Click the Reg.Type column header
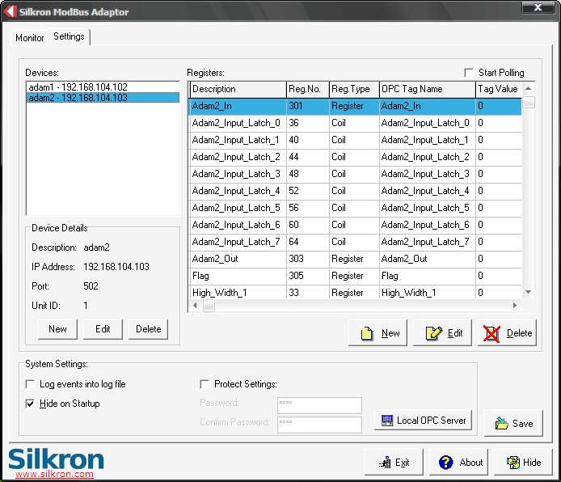This screenshot has width=561, height=482. click(x=354, y=89)
